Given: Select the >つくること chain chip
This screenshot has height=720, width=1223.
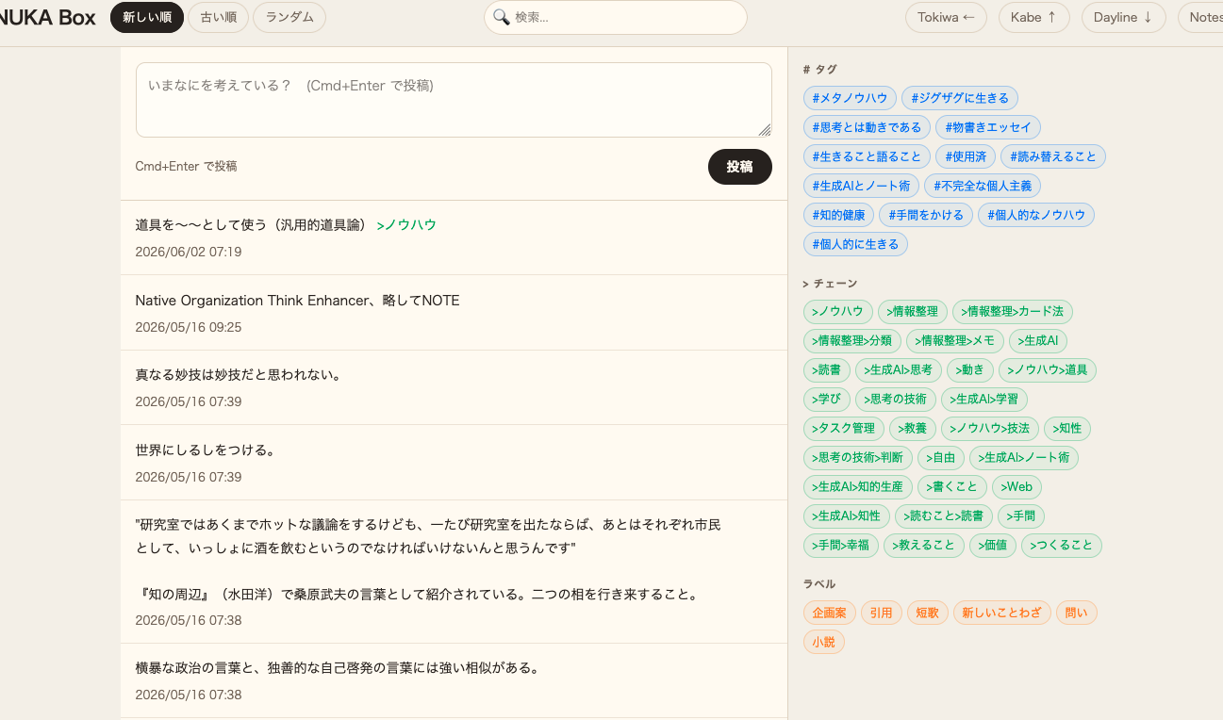Looking at the screenshot, I should click(1062, 546).
